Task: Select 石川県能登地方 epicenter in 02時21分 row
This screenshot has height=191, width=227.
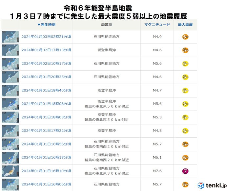Action: coord(107,37)
